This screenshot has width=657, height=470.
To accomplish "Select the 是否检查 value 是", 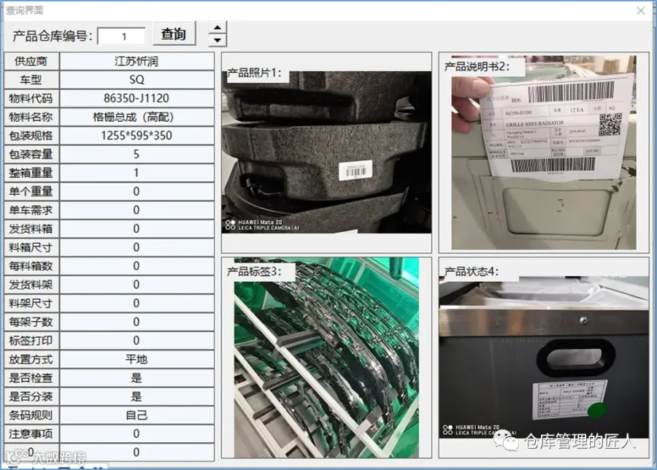I will pyautogui.click(x=137, y=378).
